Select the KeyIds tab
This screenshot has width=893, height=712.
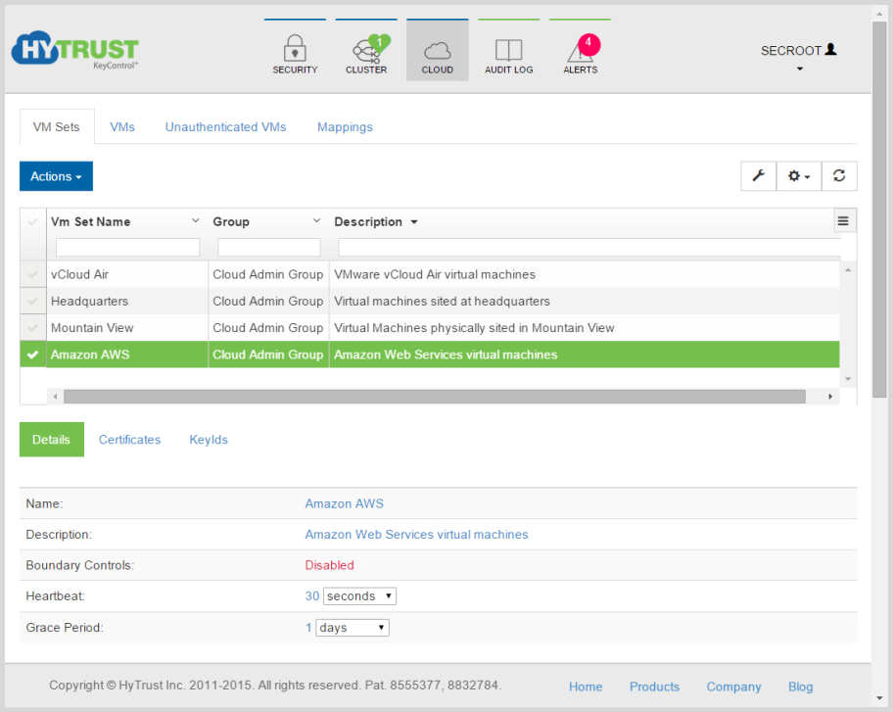pyautogui.click(x=209, y=440)
